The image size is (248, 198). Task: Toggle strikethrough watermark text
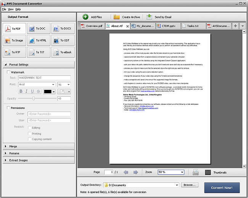click(x=38, y=91)
